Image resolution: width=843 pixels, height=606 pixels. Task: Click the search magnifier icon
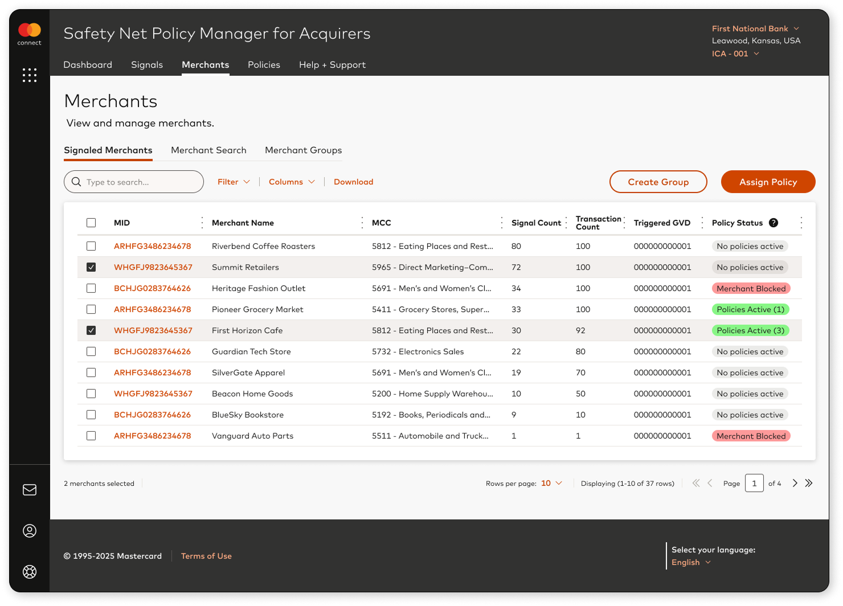click(76, 182)
